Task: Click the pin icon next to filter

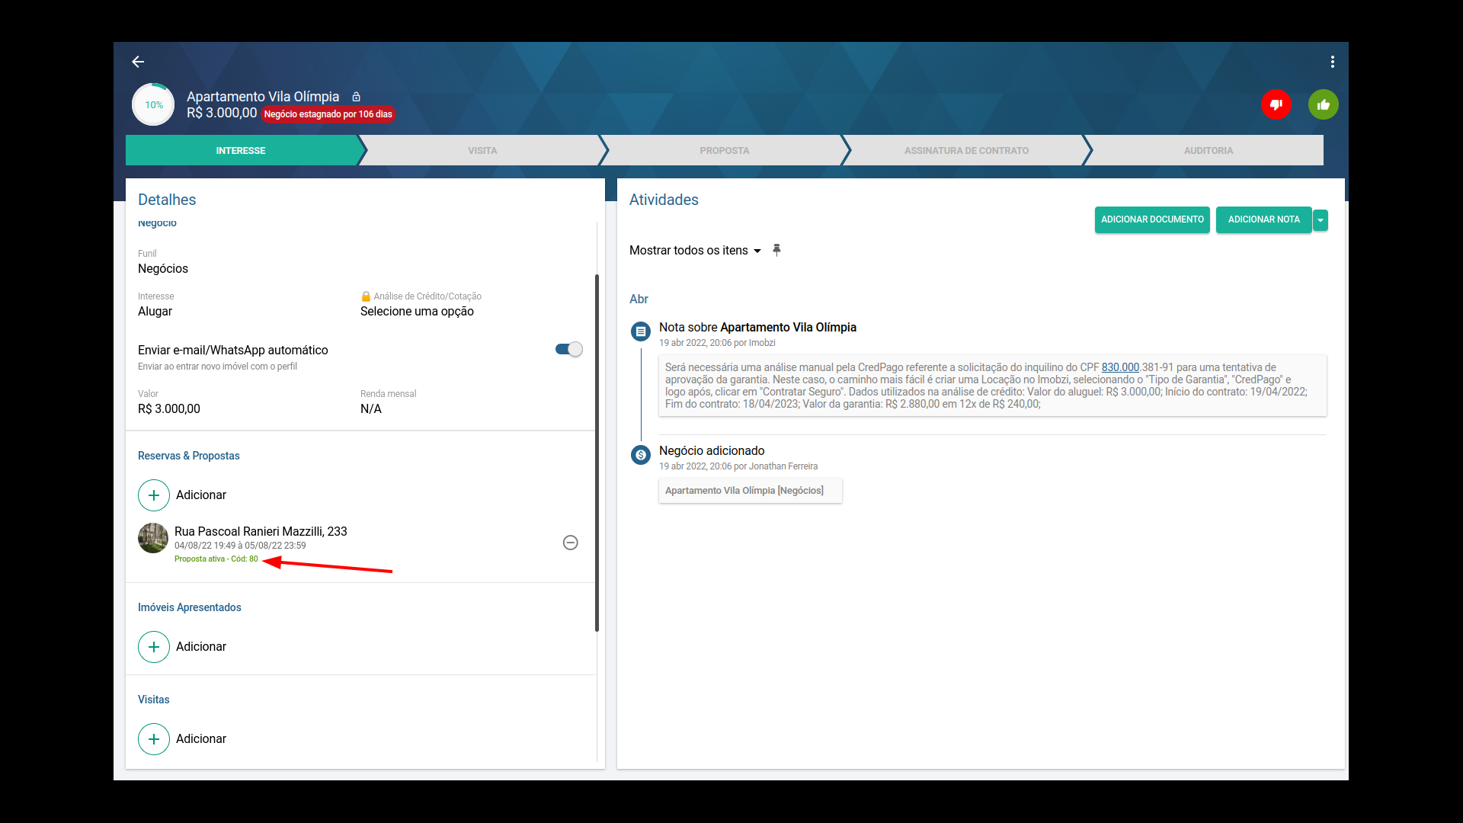Action: click(776, 250)
